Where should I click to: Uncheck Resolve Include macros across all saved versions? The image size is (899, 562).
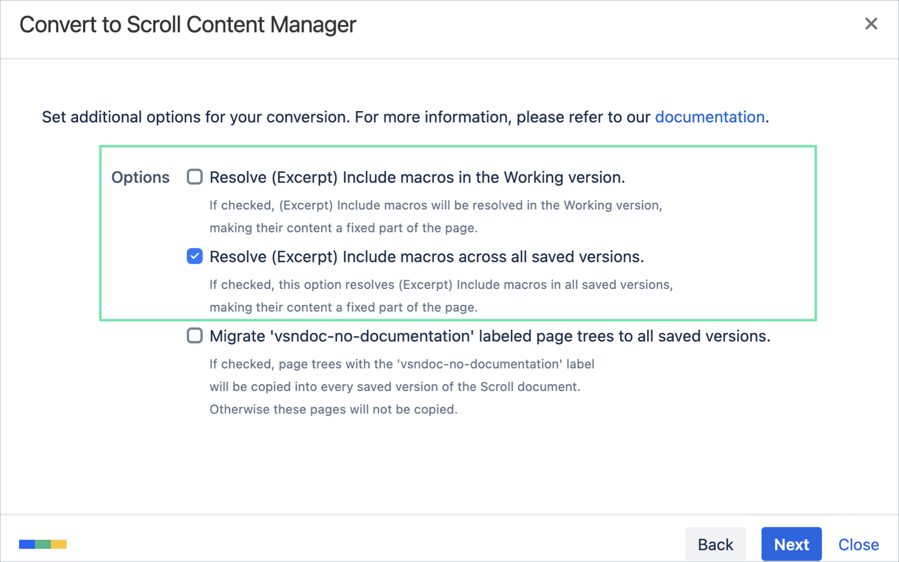click(x=195, y=256)
